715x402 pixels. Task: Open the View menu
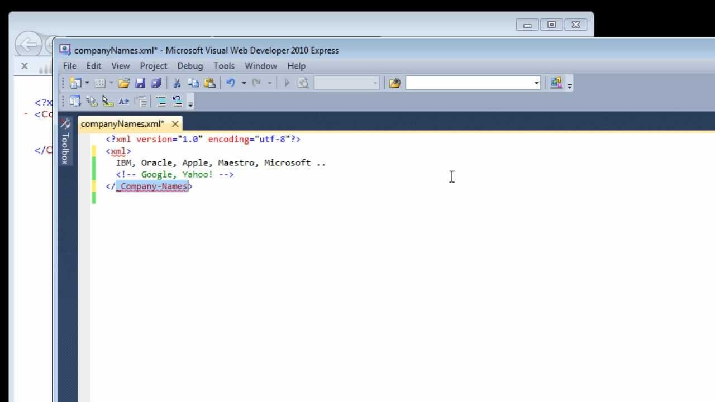coord(121,66)
